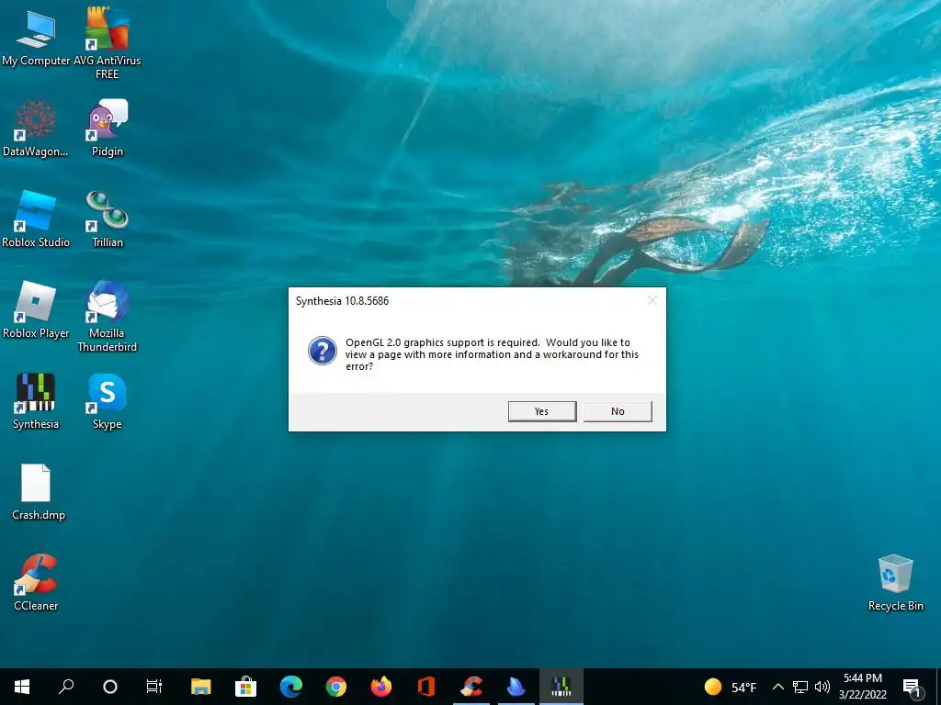Open taskbar Search magnifier
This screenshot has width=941, height=705.
(66, 687)
